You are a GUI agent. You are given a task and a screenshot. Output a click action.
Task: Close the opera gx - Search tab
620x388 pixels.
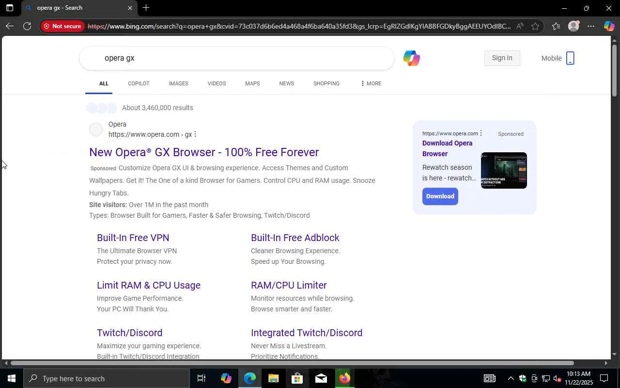point(130,8)
